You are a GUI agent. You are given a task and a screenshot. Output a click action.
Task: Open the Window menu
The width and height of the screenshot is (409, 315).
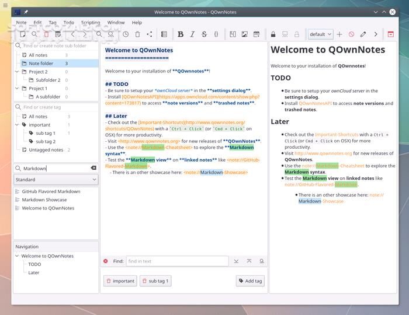pyautogui.click(x=116, y=22)
